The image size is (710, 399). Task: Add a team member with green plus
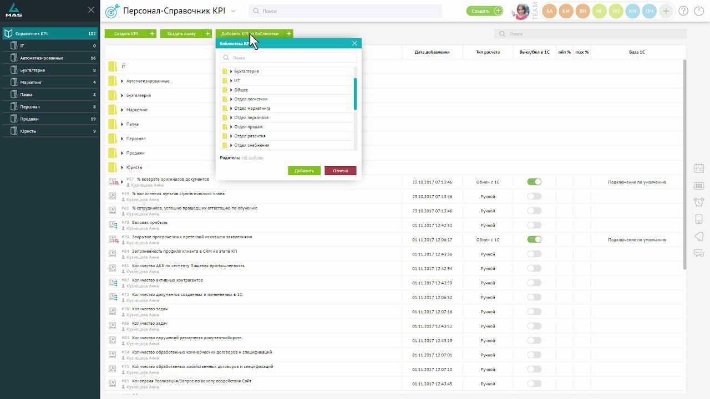tap(666, 11)
